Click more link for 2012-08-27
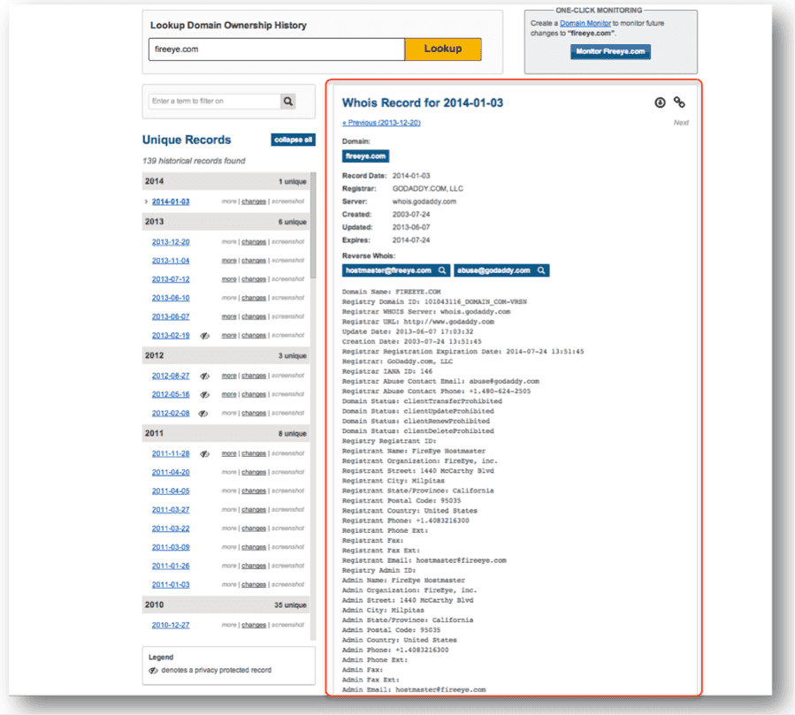This screenshot has height=715, width=795. point(229,376)
